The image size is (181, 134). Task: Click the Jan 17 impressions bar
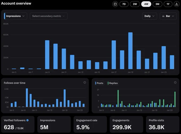(x=114, y=55)
